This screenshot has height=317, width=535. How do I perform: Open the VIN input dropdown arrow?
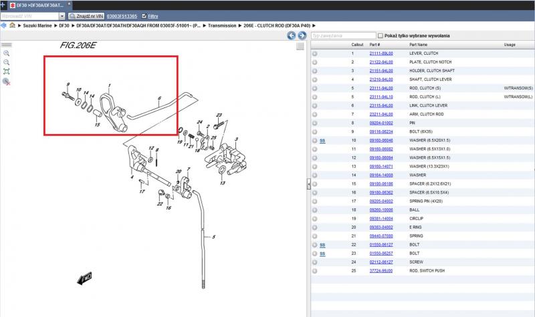click(62, 15)
